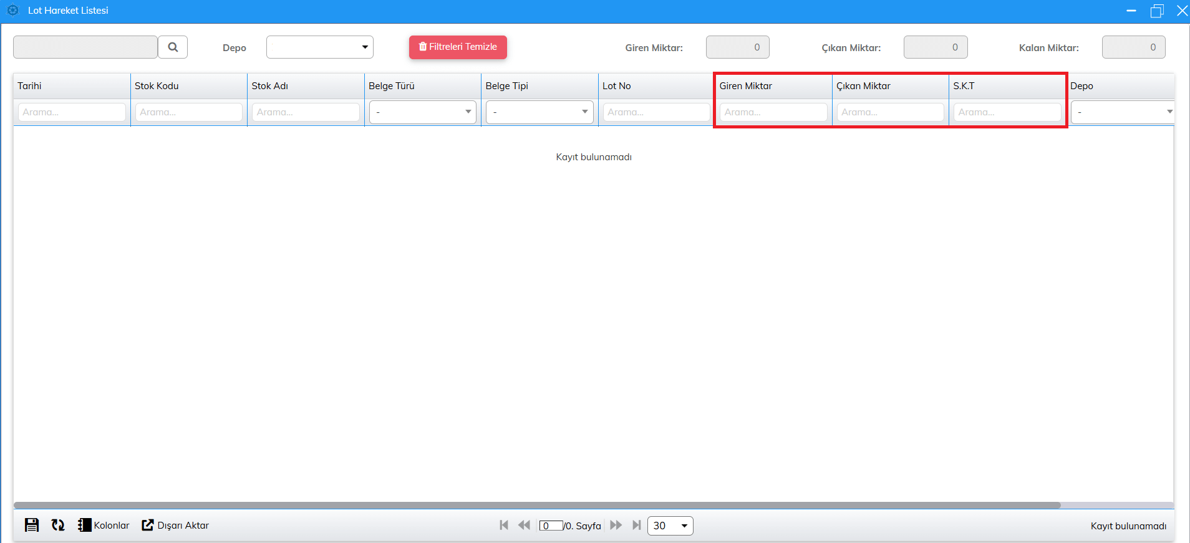Sort by Tarihi column header

(x=72, y=86)
